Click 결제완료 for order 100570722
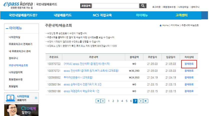 (x=189, y=64)
